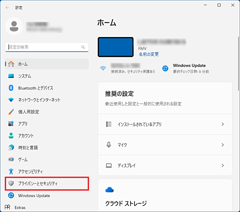This screenshot has height=212, width=240.
Task: Open アクセシビリティ settings category
Action: [47, 171]
